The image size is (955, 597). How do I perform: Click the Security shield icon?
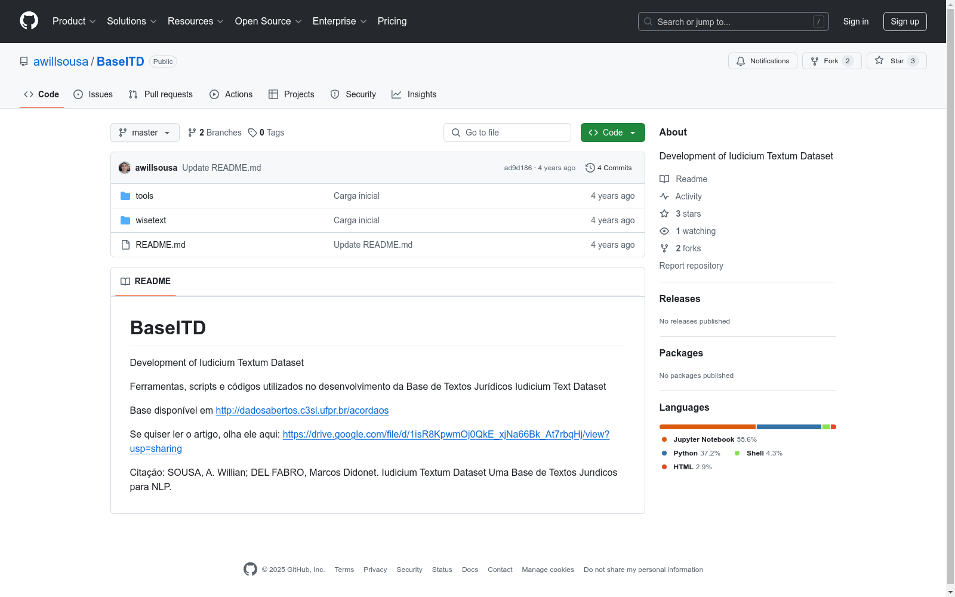click(335, 94)
